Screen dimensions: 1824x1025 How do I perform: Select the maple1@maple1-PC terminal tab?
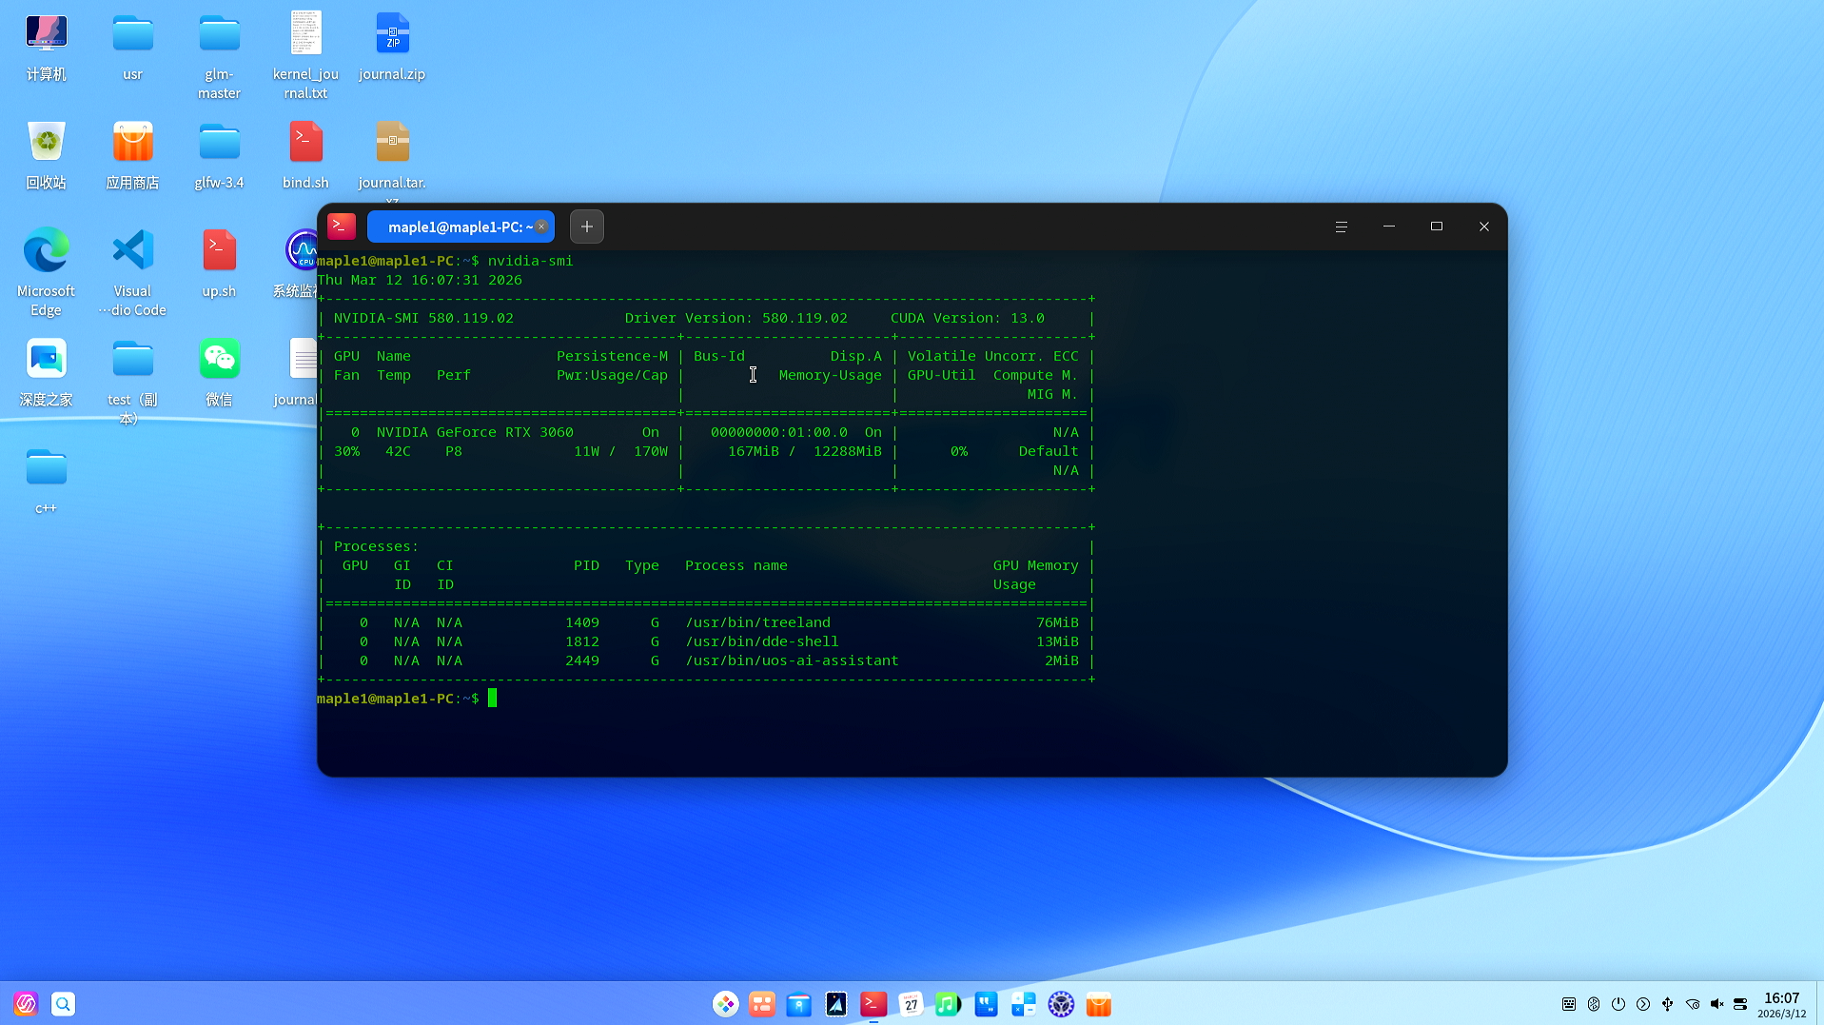[455, 227]
